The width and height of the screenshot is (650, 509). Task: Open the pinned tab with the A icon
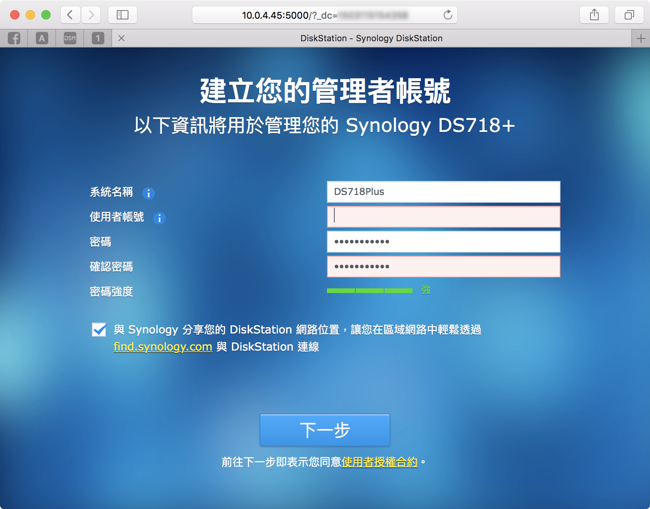click(x=42, y=38)
